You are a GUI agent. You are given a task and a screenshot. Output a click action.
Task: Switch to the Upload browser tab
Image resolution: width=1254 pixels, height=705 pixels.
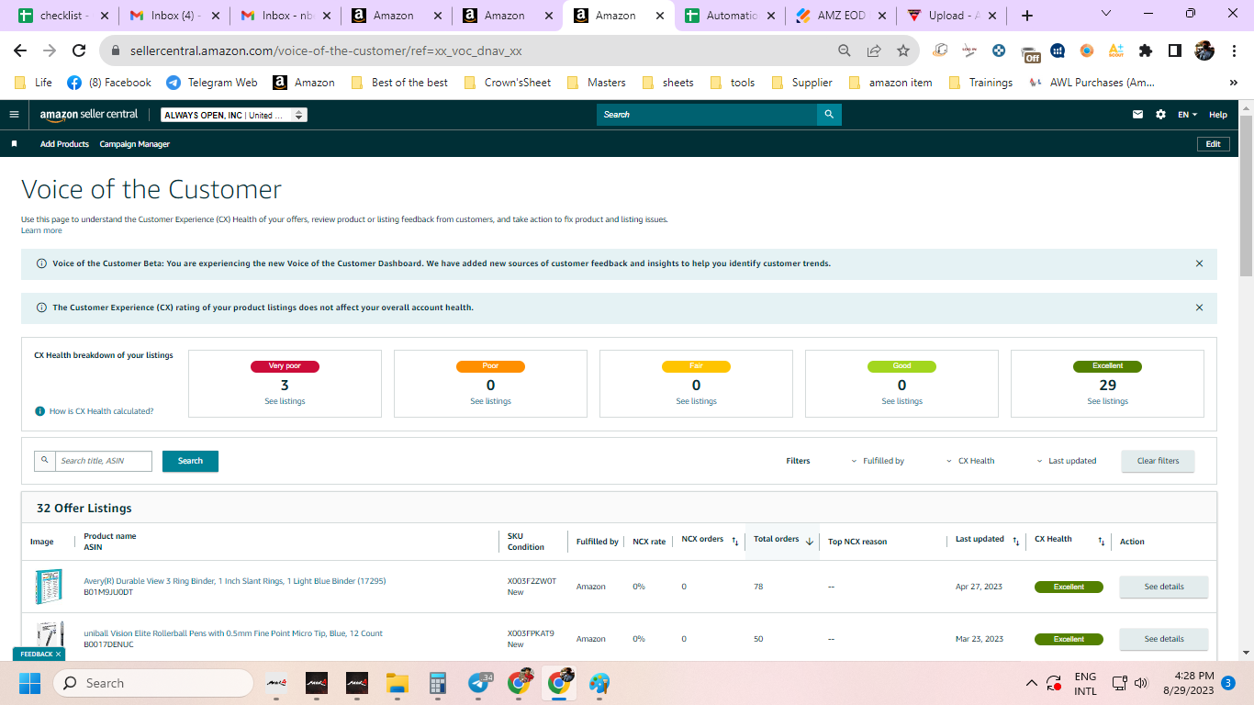(x=953, y=16)
